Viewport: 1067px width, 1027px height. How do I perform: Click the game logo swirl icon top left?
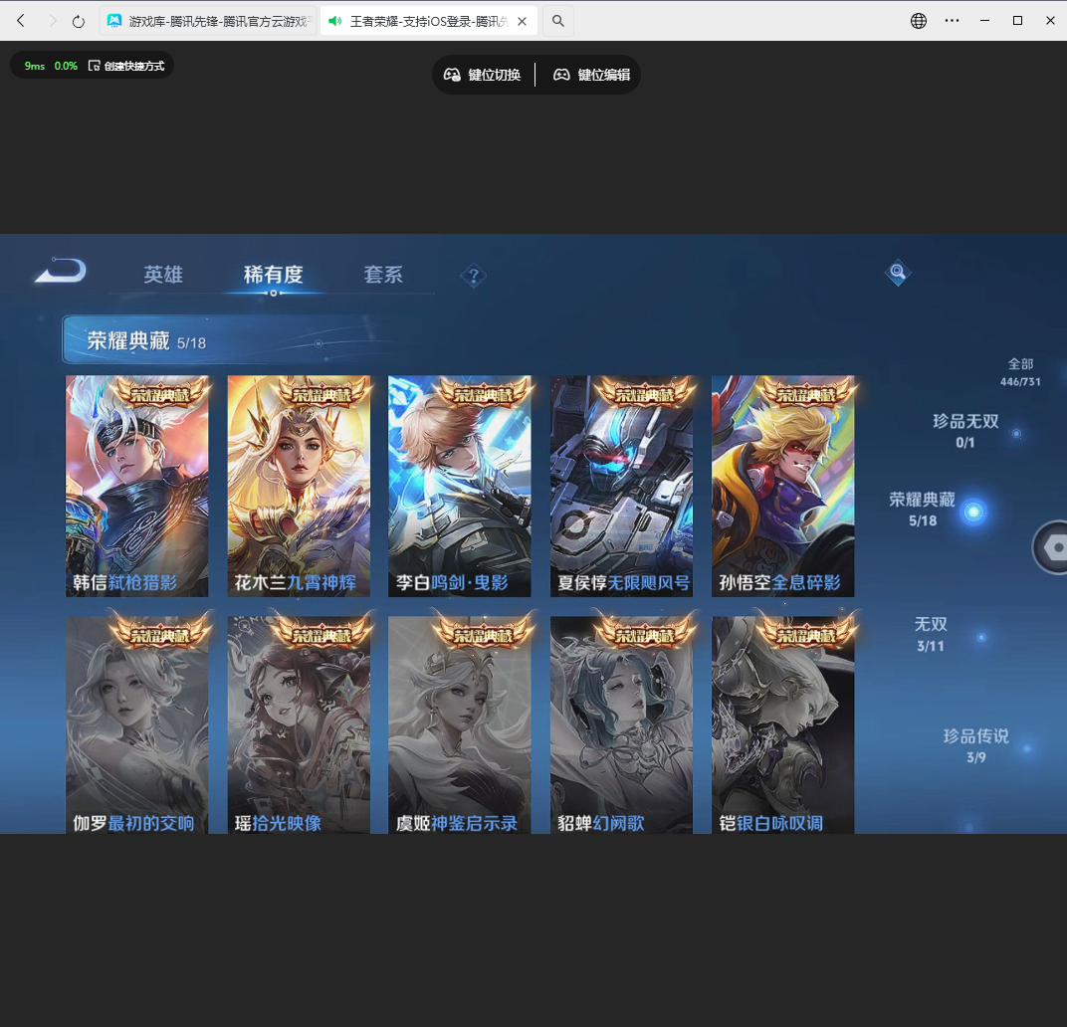point(60,270)
